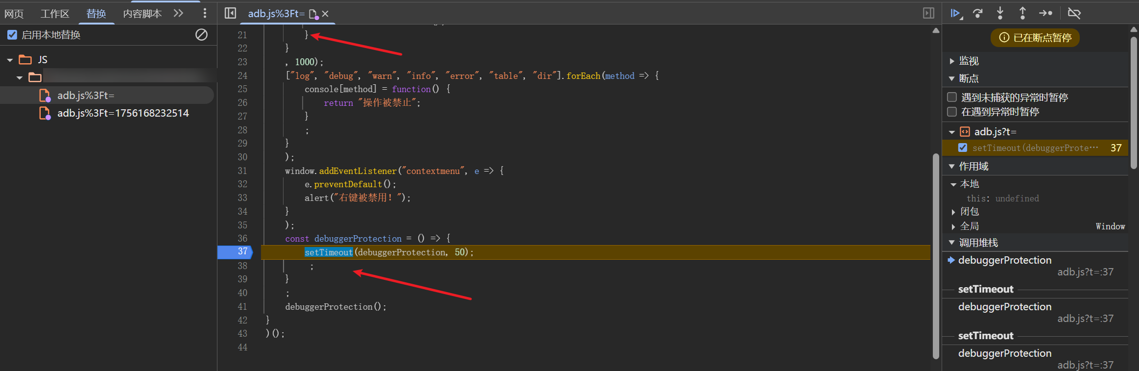Image resolution: width=1139 pixels, height=371 pixels.
Task: Uncheck 启用本地替换 checkbox
Action: point(12,35)
